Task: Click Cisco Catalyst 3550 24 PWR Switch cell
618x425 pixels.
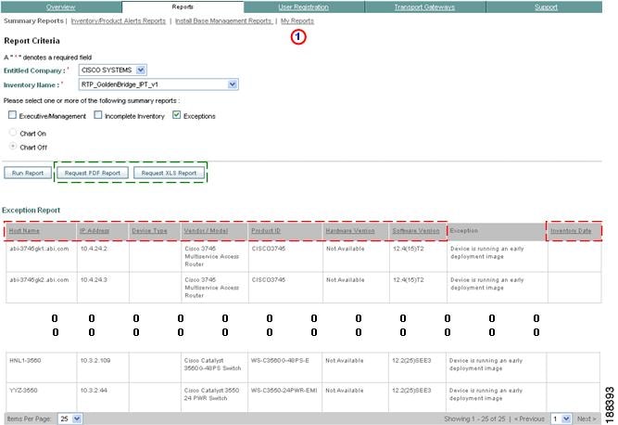Action: pyautogui.click(x=211, y=394)
